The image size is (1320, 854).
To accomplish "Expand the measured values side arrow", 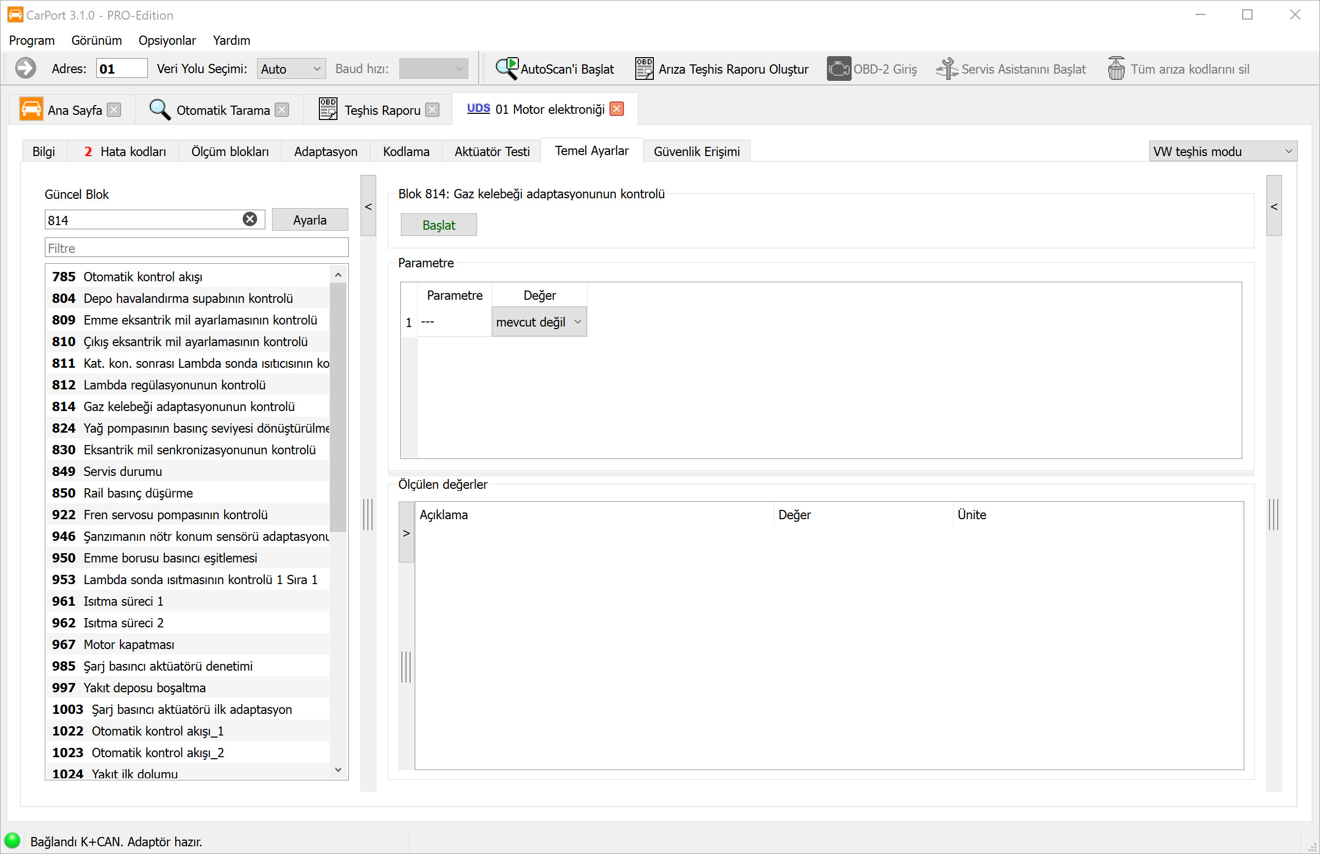I will point(407,533).
